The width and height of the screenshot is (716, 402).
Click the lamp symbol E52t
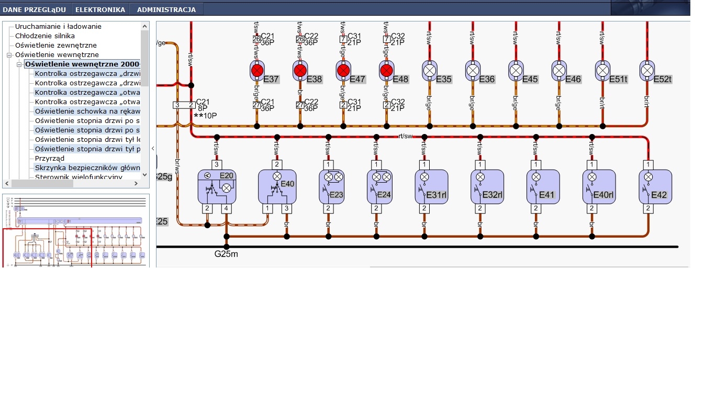(647, 70)
